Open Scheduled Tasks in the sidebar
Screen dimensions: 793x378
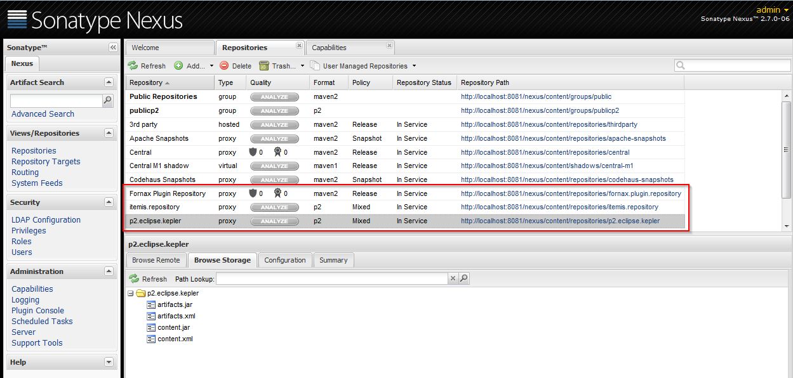(42, 322)
